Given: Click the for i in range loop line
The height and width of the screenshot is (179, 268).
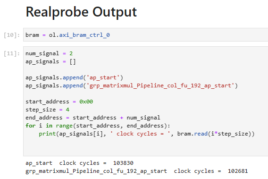Looking at the screenshot, I should click(98, 126).
